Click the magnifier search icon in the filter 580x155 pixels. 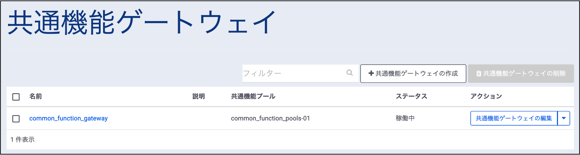tap(349, 73)
